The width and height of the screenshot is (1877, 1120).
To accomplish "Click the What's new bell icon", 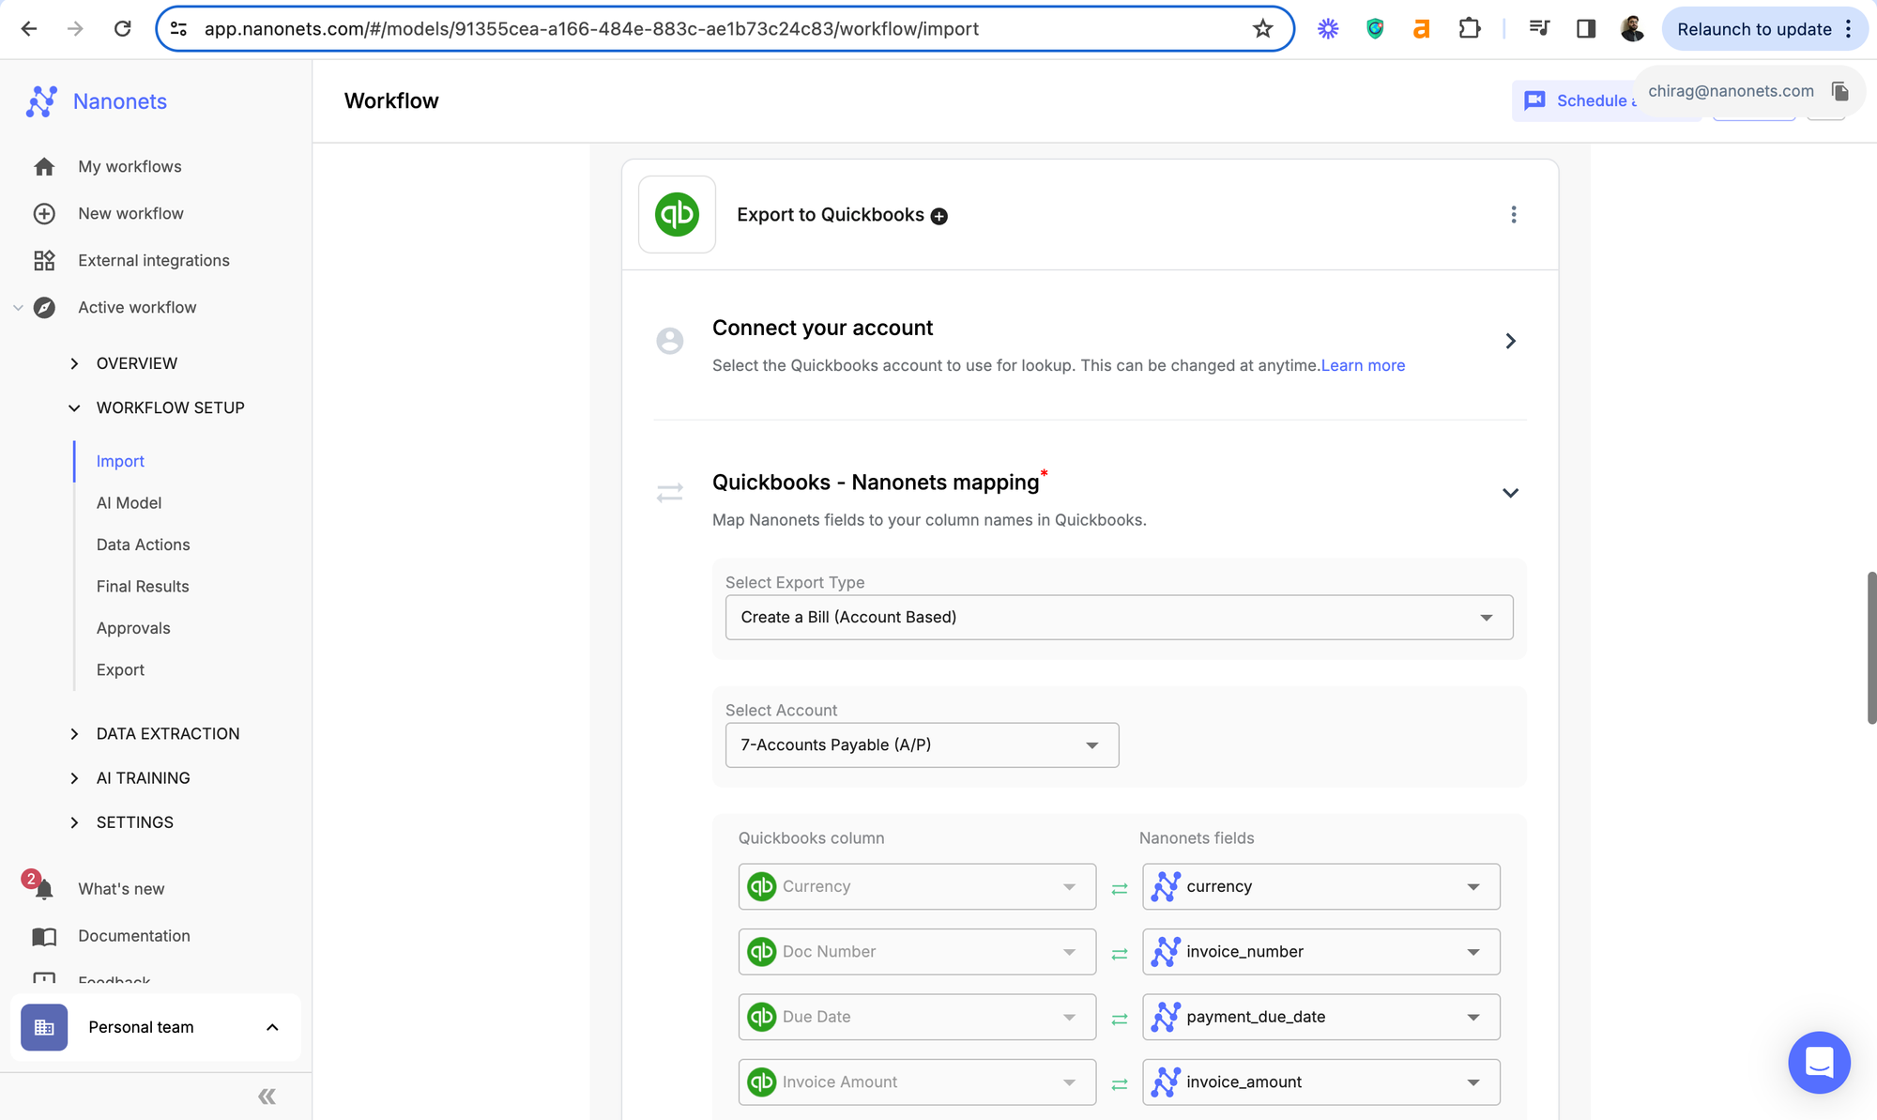I will [43, 888].
